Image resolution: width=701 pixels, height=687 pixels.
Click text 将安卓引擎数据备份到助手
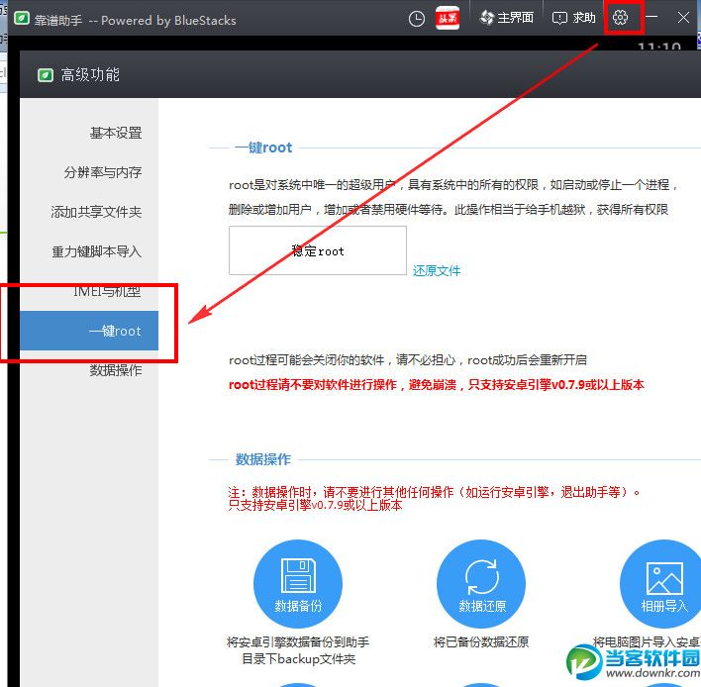click(x=298, y=642)
